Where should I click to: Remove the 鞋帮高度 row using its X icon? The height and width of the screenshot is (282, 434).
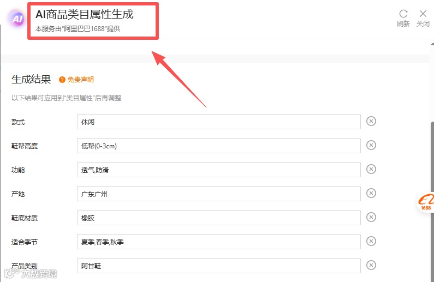point(371,145)
